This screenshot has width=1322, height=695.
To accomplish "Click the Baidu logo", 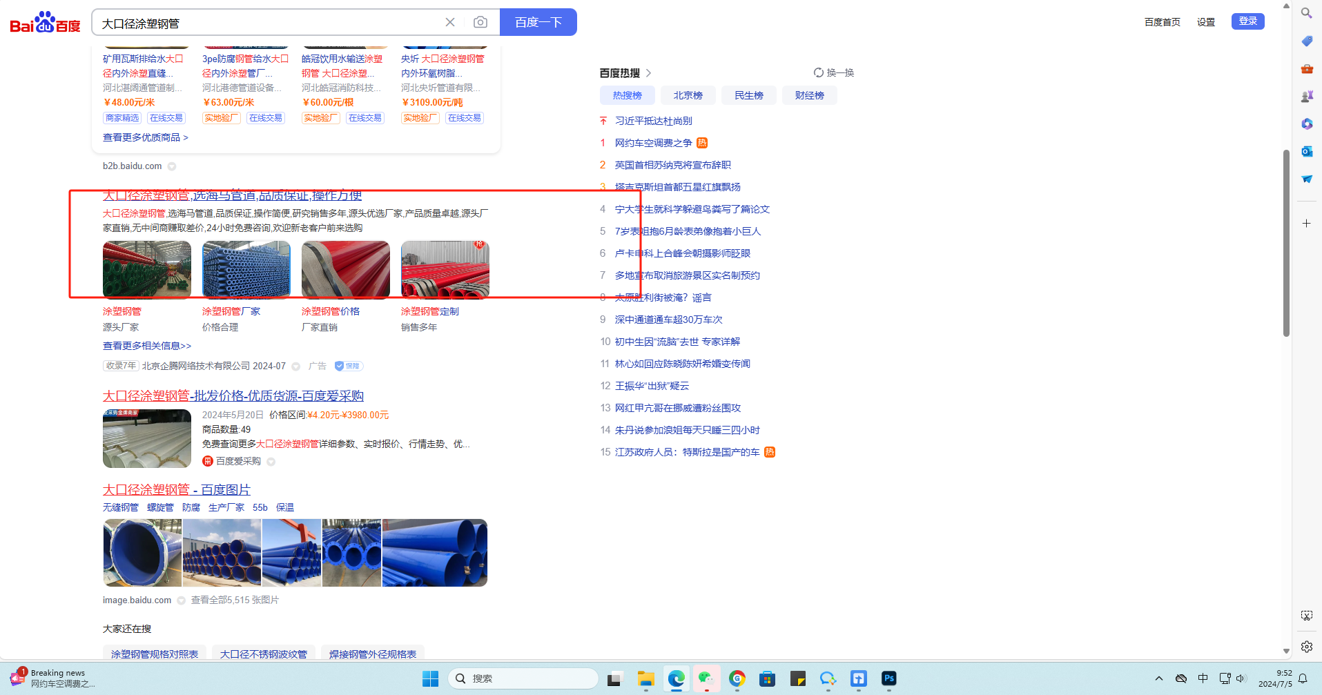I will [x=45, y=22].
